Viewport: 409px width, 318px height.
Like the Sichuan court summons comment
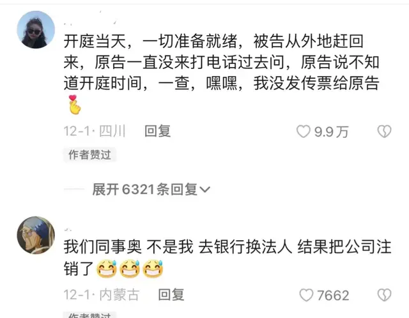pos(304,132)
